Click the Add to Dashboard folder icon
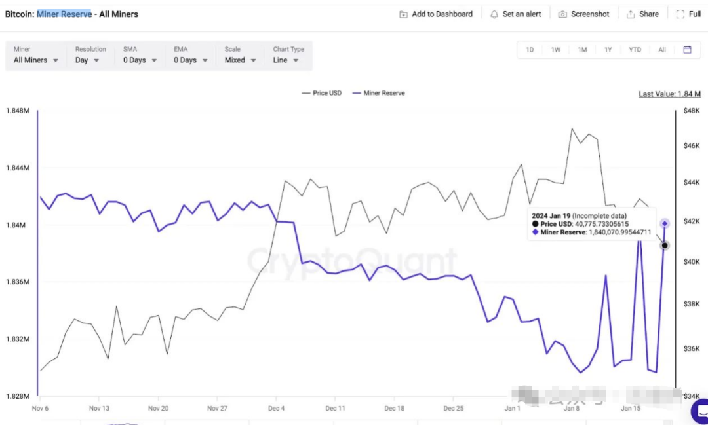 point(404,14)
